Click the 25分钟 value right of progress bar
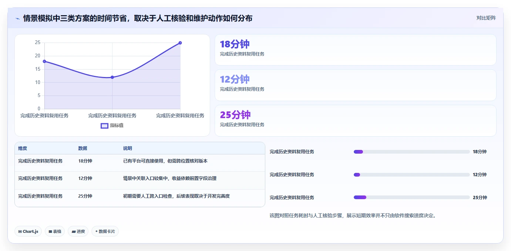Image resolution: width=511 pixels, height=251 pixels. (480, 198)
